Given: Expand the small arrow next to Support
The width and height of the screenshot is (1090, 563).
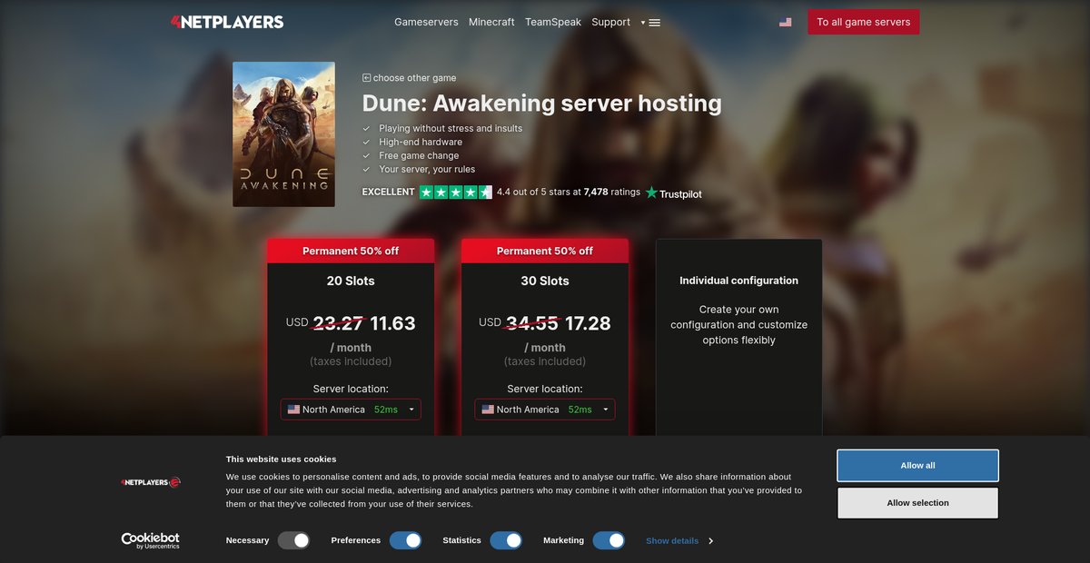Looking at the screenshot, I should click(x=643, y=23).
